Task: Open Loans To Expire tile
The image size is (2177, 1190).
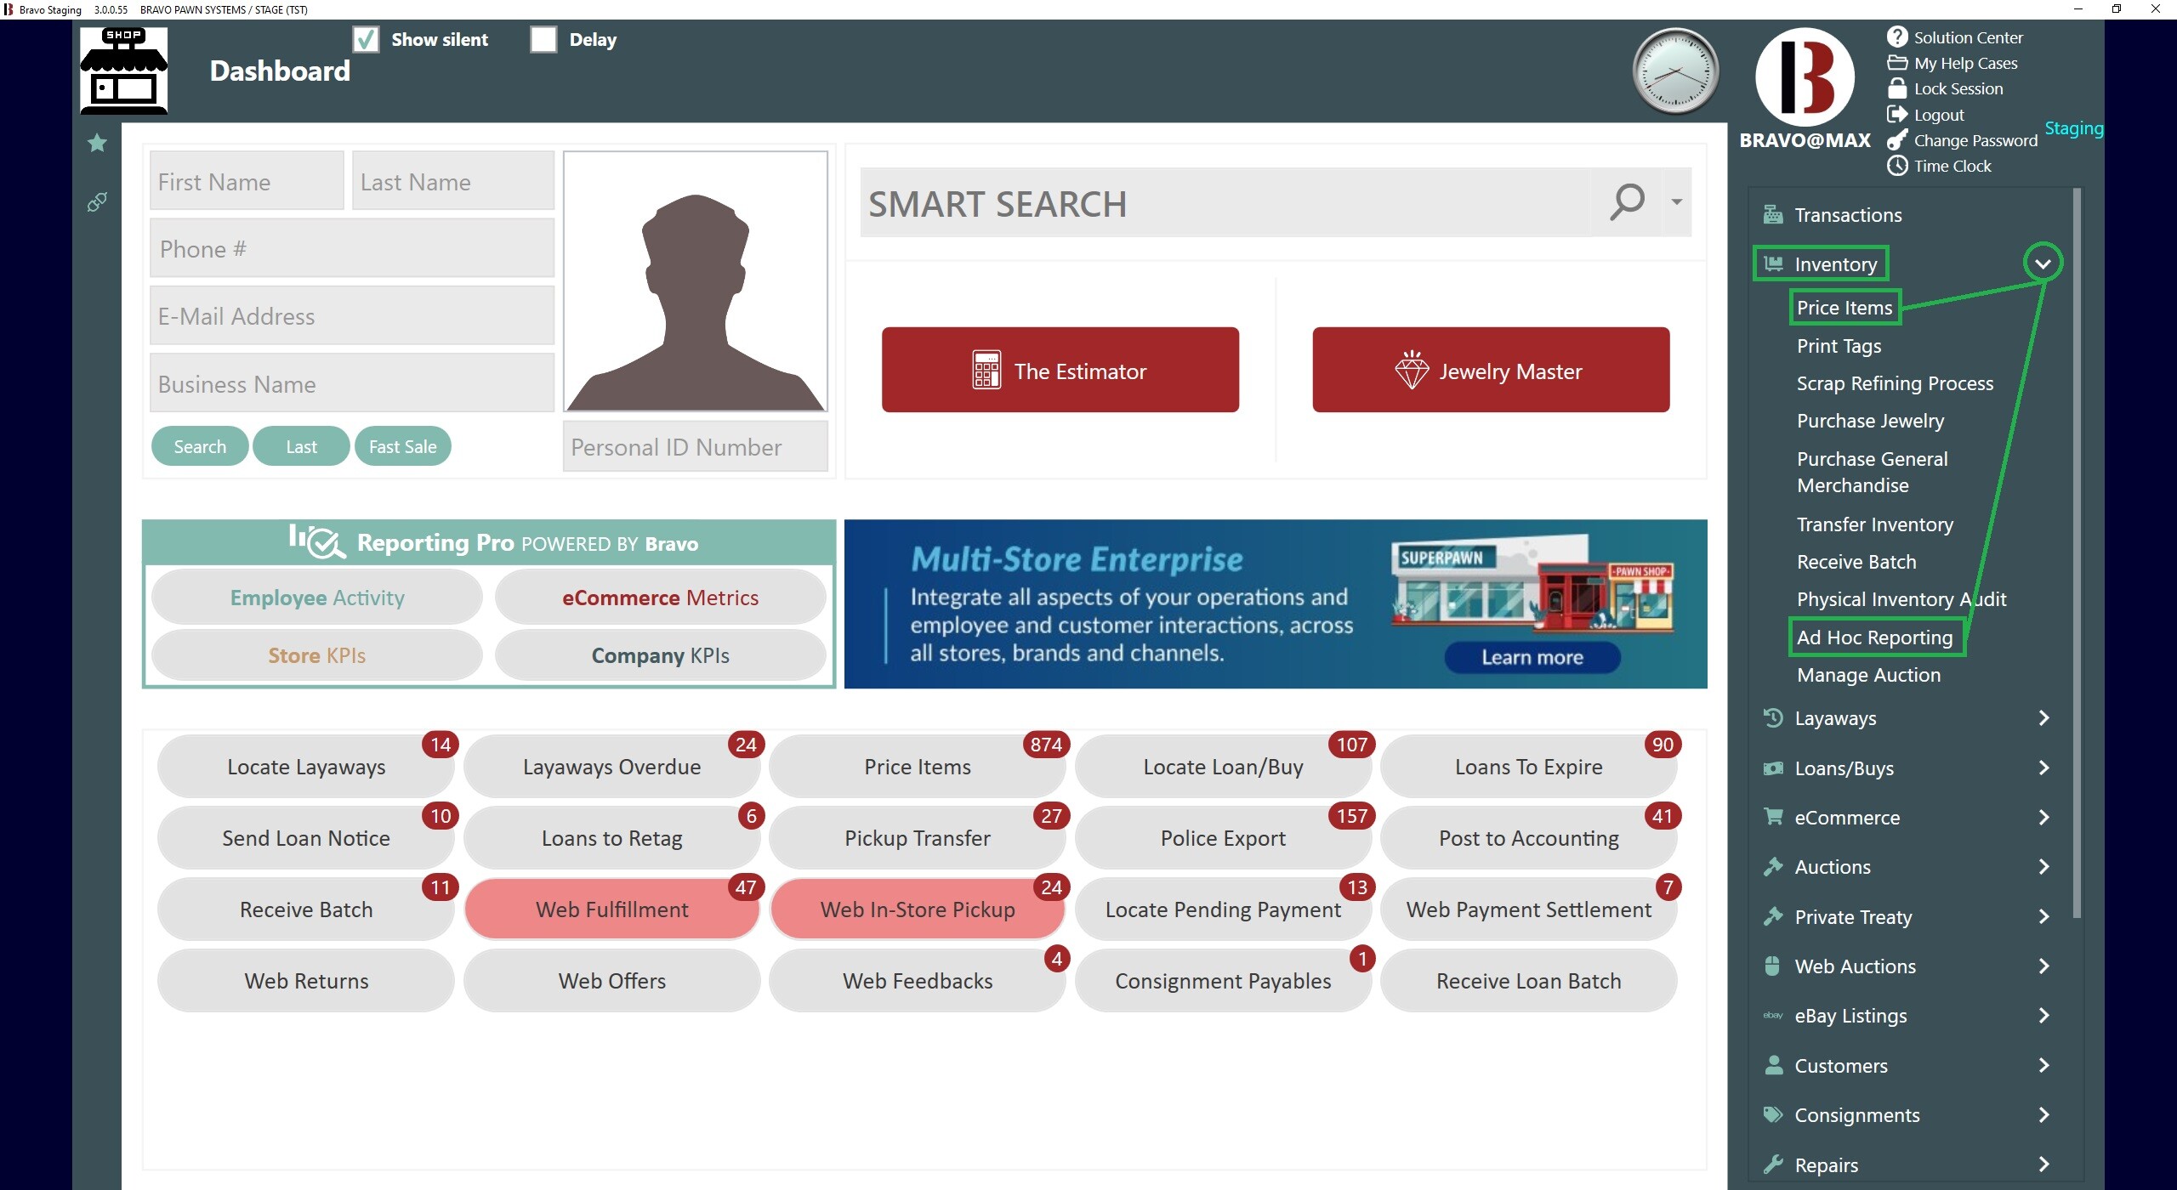Action: [x=1528, y=767]
